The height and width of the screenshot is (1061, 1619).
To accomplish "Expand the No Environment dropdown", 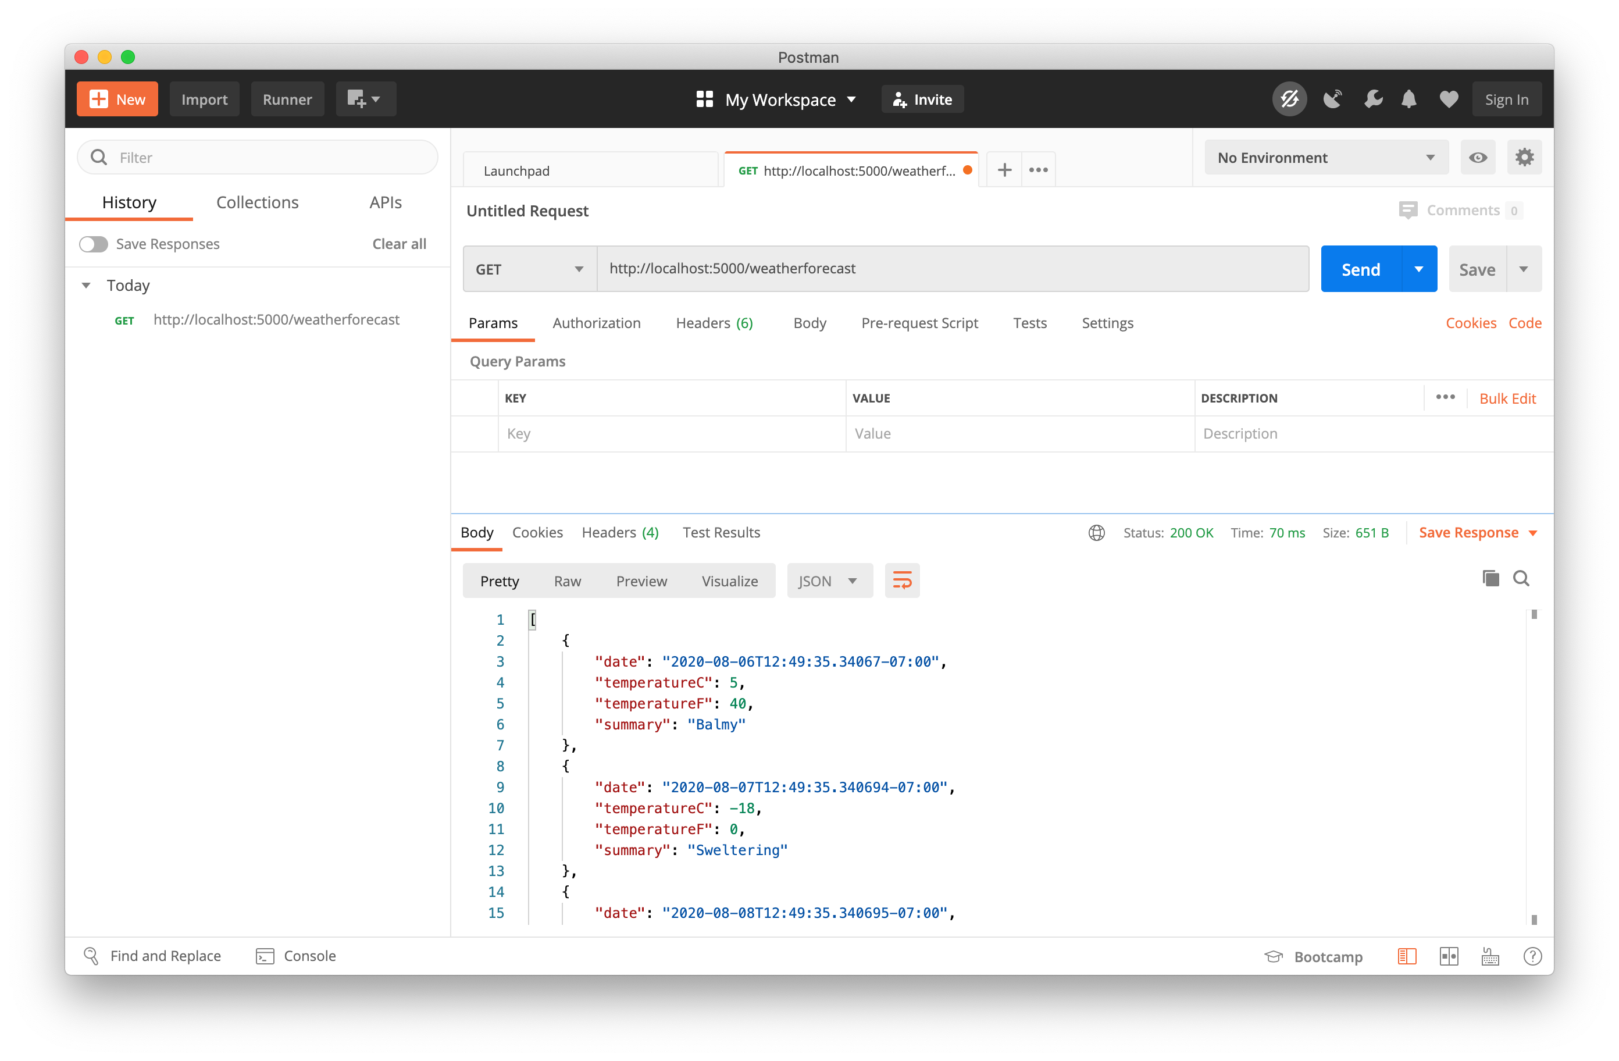I will coord(1325,158).
